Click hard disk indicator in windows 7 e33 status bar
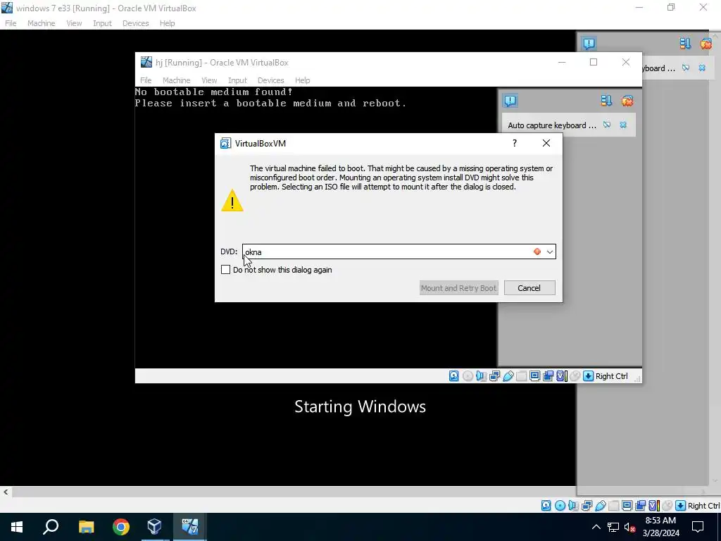Image resolution: width=721 pixels, height=541 pixels. pyautogui.click(x=546, y=506)
